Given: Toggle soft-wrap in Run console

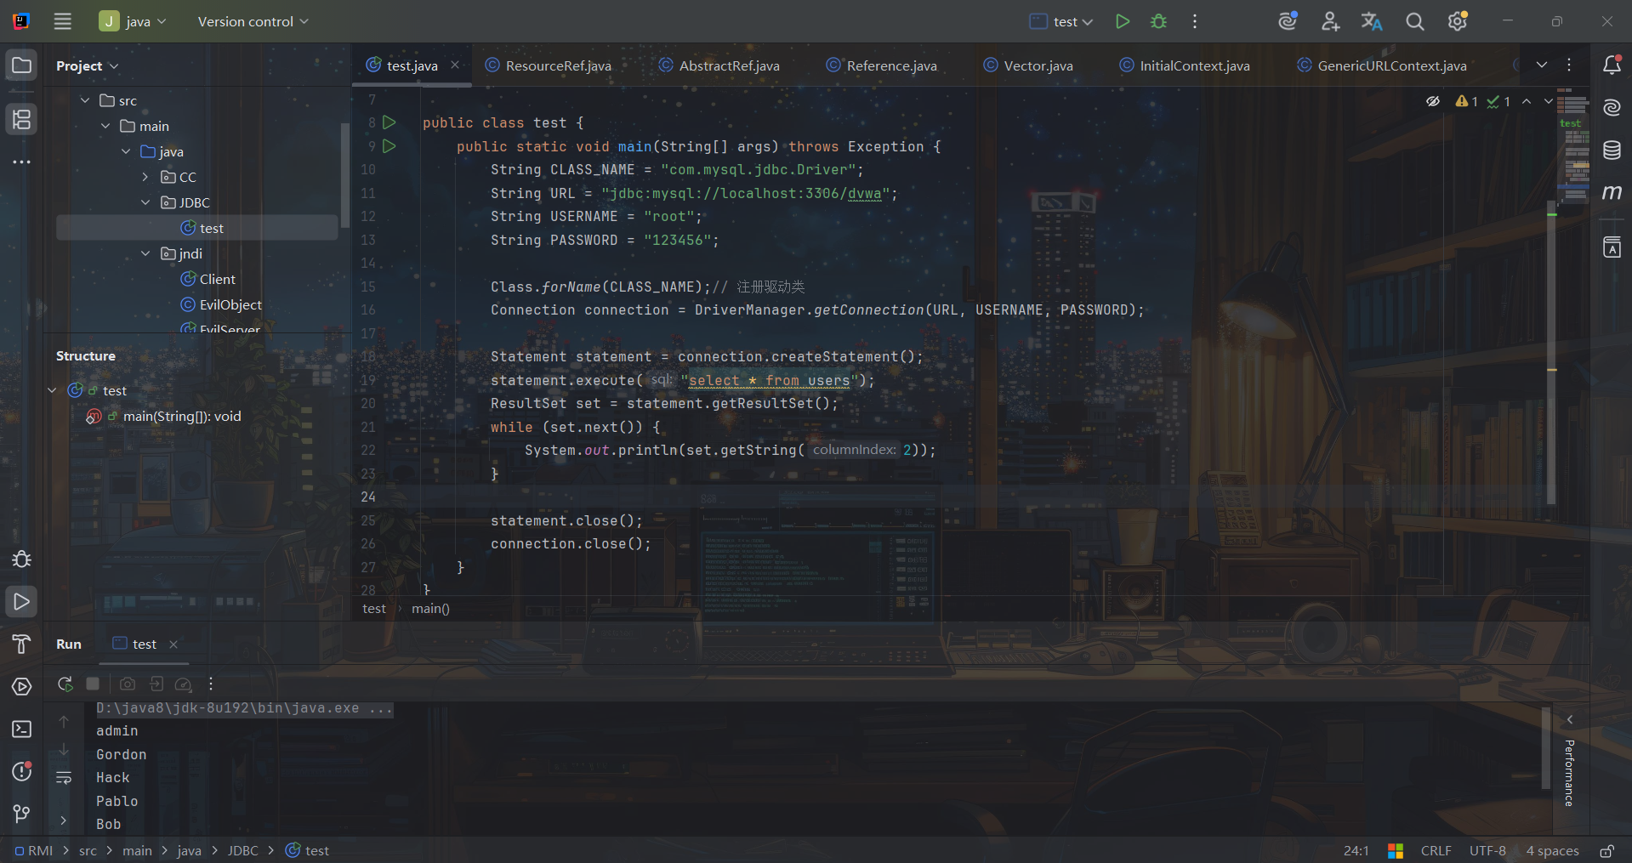Looking at the screenshot, I should [x=64, y=778].
